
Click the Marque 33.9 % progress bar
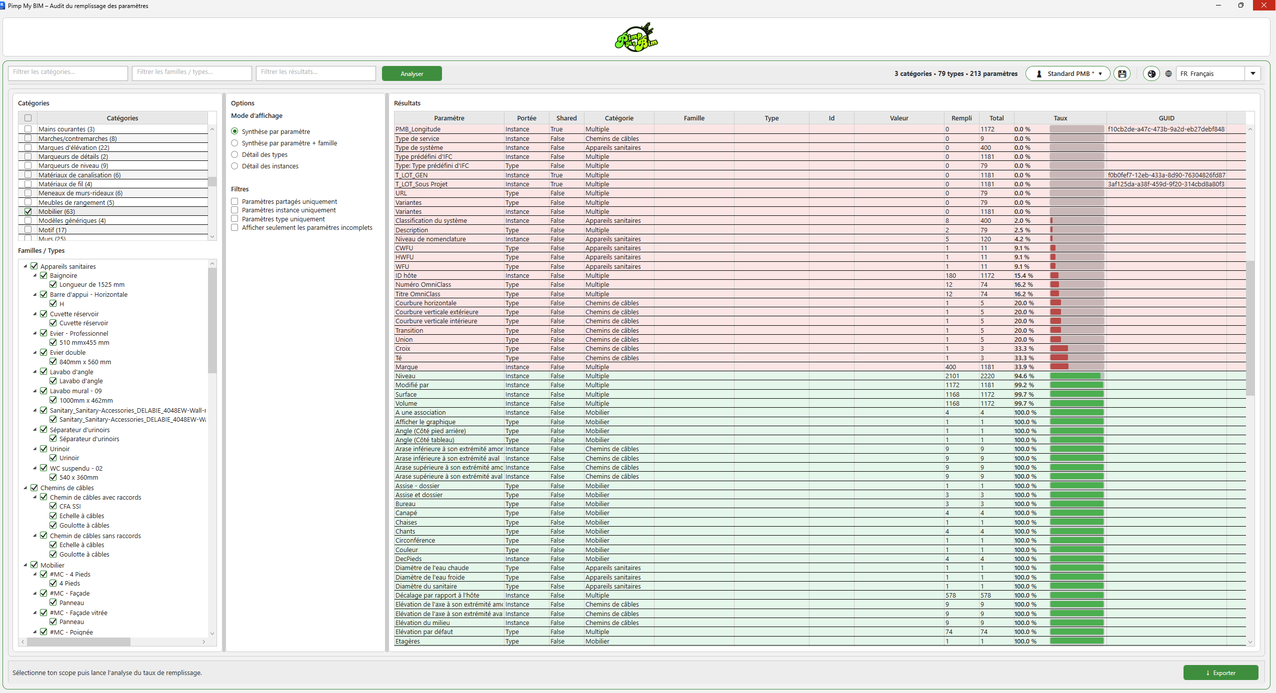click(1076, 367)
